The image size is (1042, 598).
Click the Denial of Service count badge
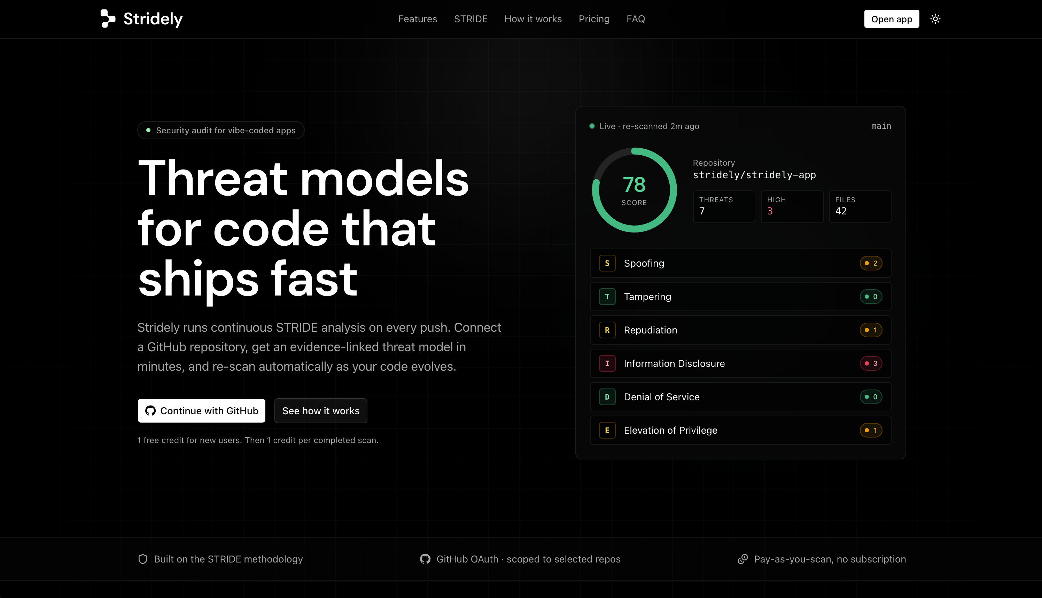pyautogui.click(x=871, y=397)
